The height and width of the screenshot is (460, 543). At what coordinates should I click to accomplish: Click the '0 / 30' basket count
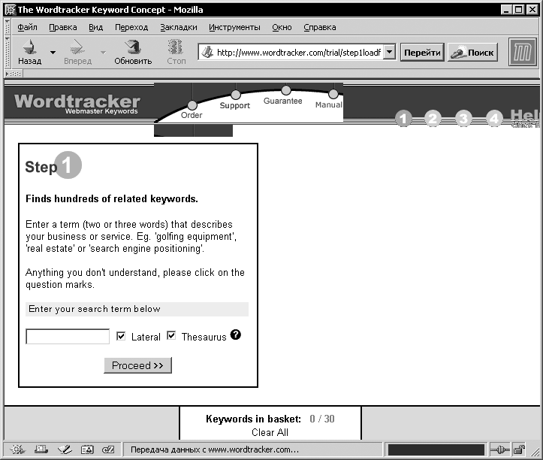(x=322, y=419)
